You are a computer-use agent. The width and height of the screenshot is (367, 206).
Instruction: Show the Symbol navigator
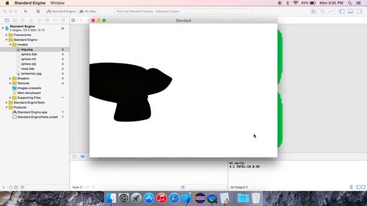click(15, 21)
